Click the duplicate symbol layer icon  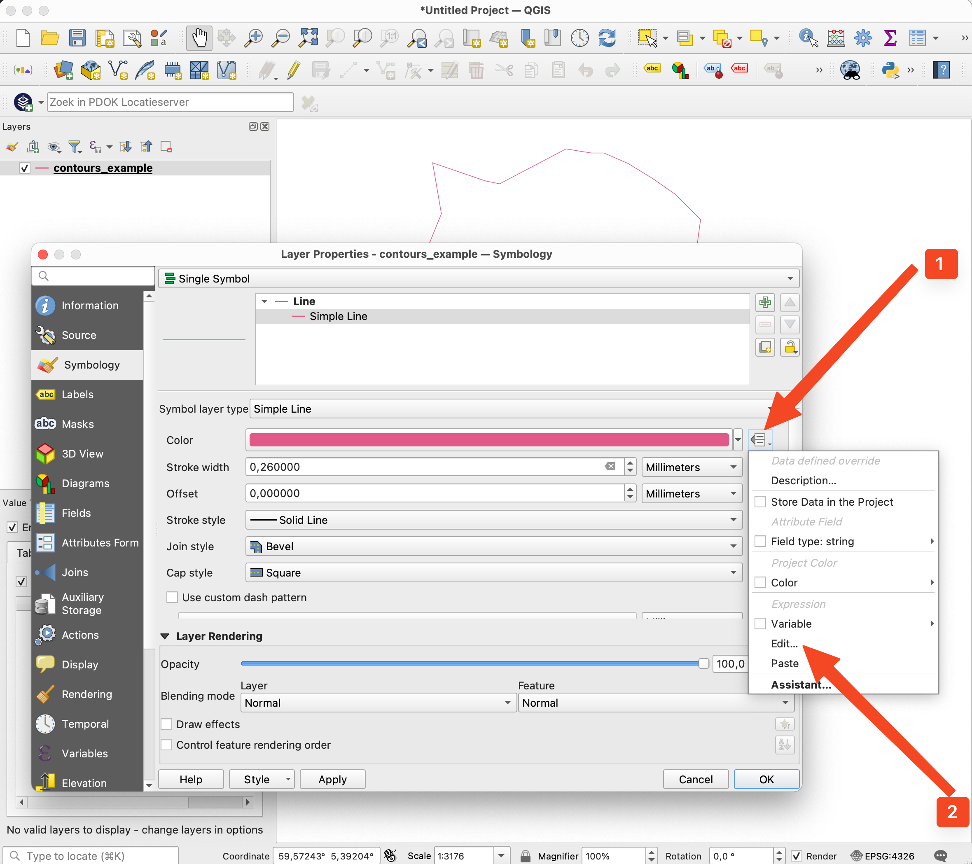tap(765, 347)
